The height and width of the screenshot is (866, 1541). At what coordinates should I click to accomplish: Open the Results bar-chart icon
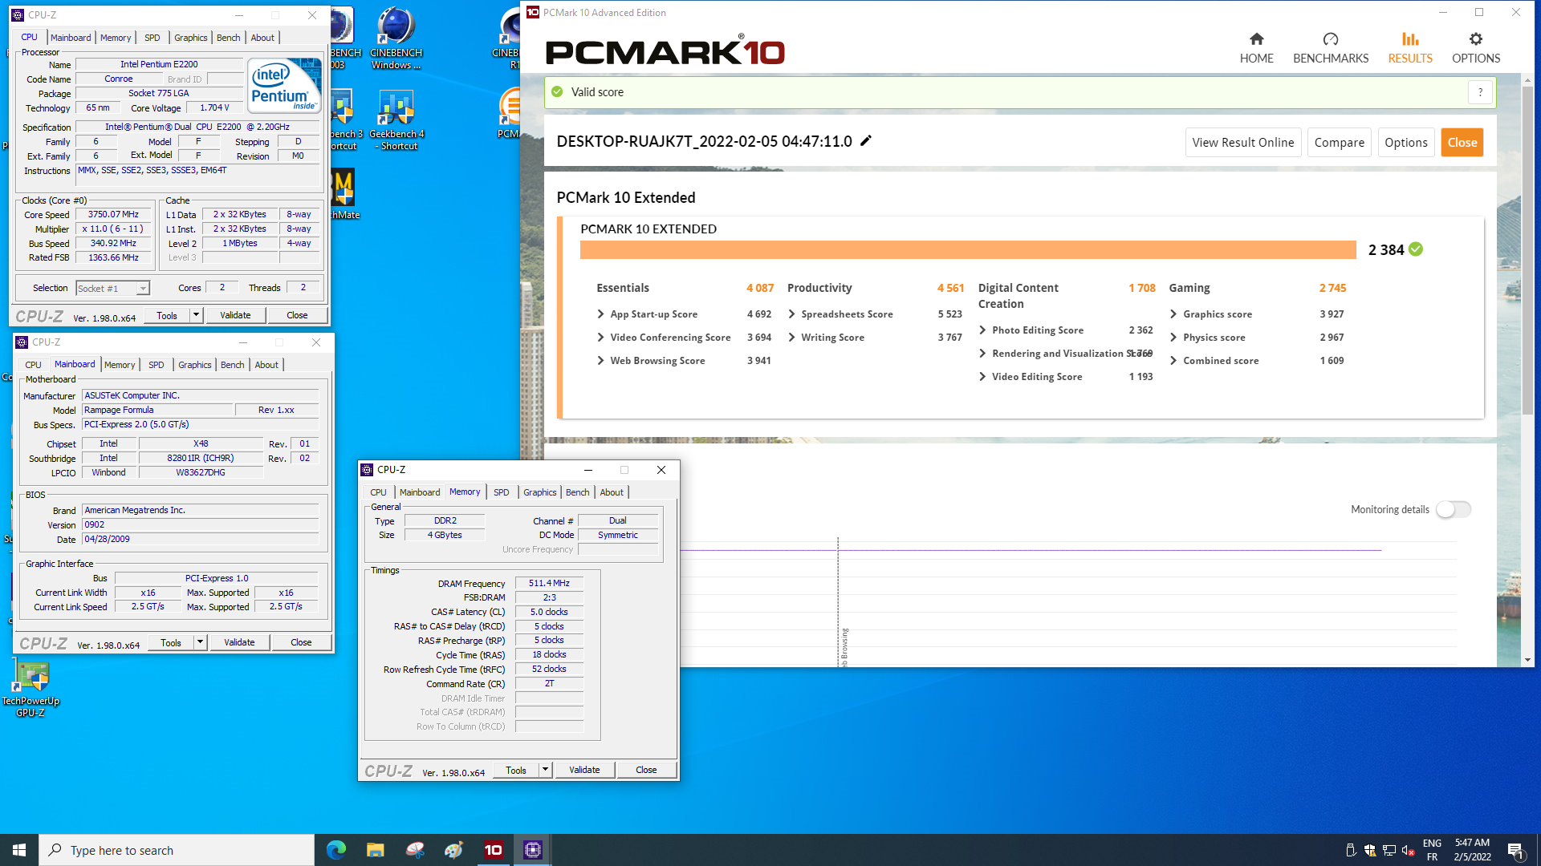[1410, 39]
